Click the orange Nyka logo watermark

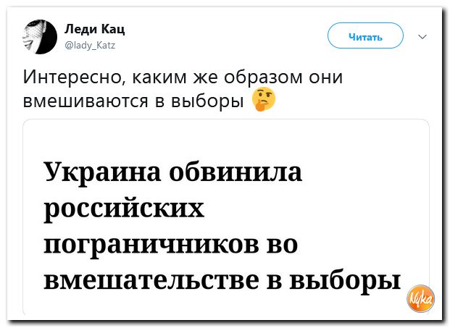420,297
